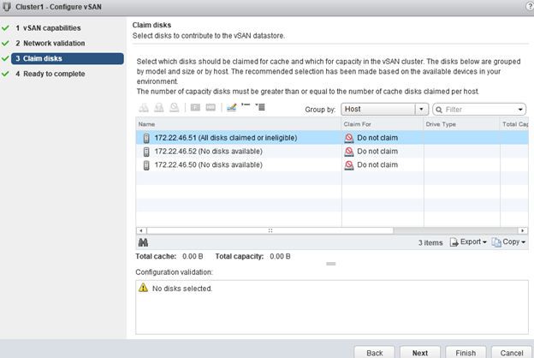Click the Cancel button
The width and height of the screenshot is (534, 358).
(x=512, y=352)
